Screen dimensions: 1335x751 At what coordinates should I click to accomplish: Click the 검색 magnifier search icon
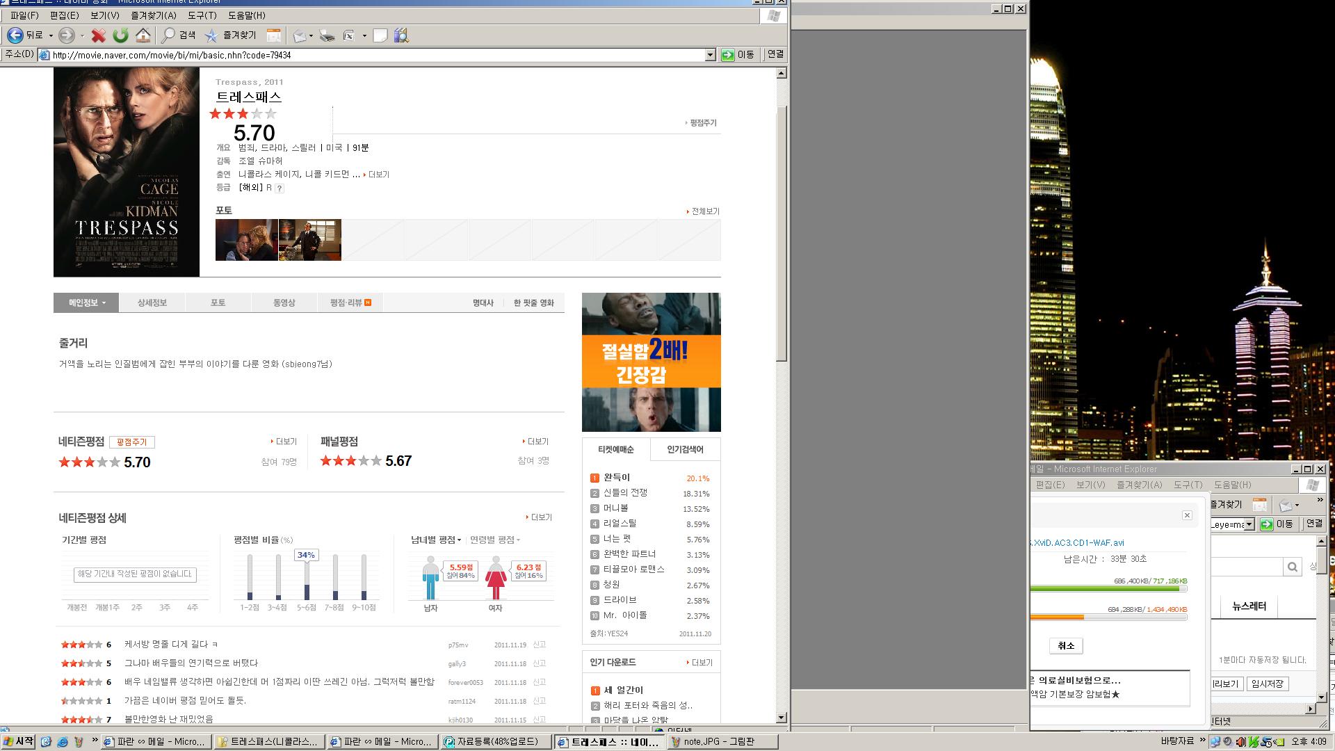click(x=168, y=35)
